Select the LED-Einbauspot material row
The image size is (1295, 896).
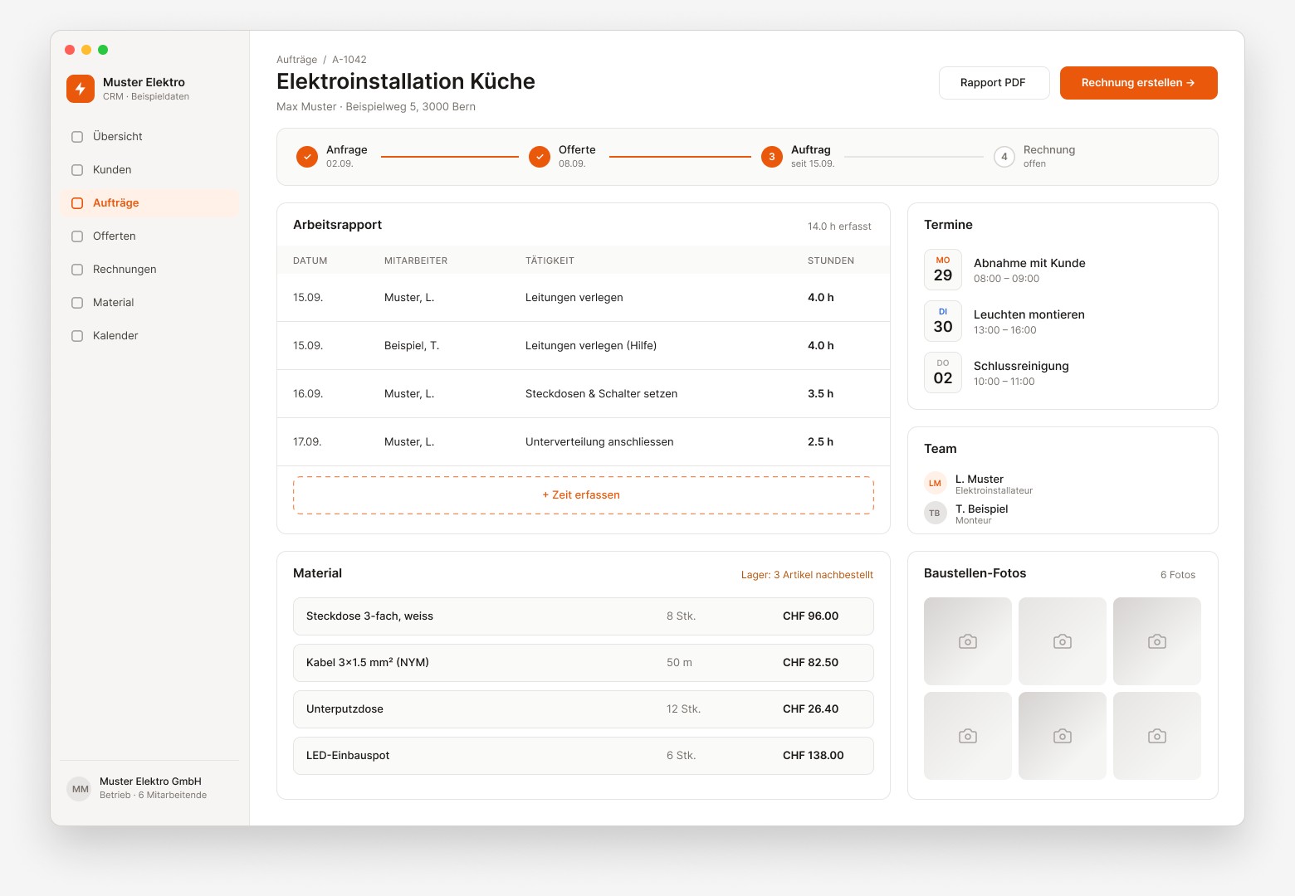click(x=583, y=756)
